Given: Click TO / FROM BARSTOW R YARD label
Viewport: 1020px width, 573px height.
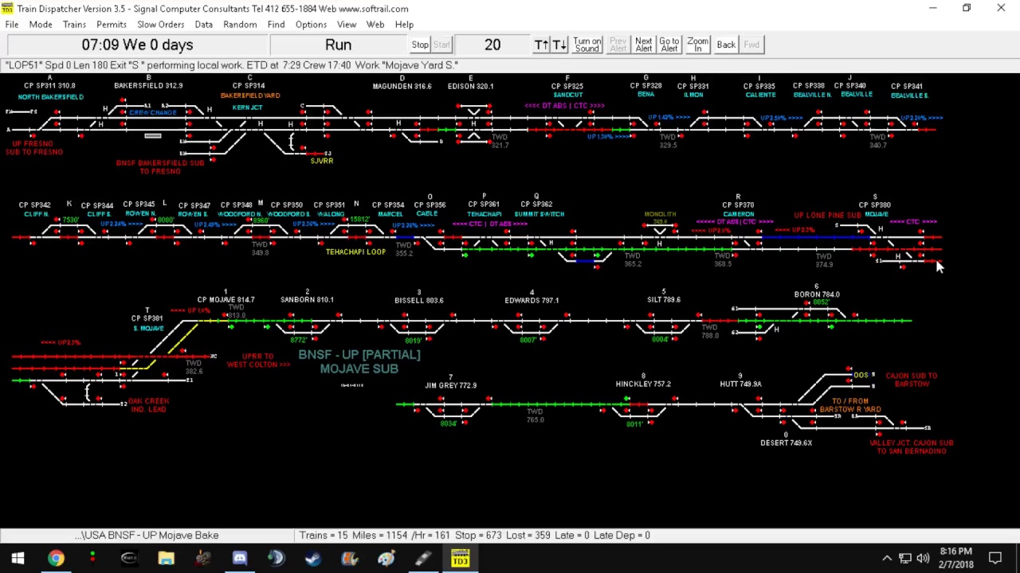Looking at the screenshot, I should 850,405.
